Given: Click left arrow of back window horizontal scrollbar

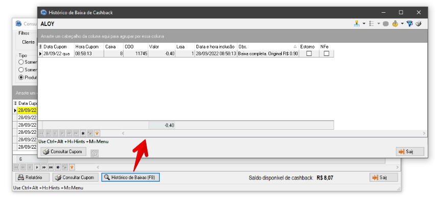Looking at the screenshot, I should tap(98, 167).
